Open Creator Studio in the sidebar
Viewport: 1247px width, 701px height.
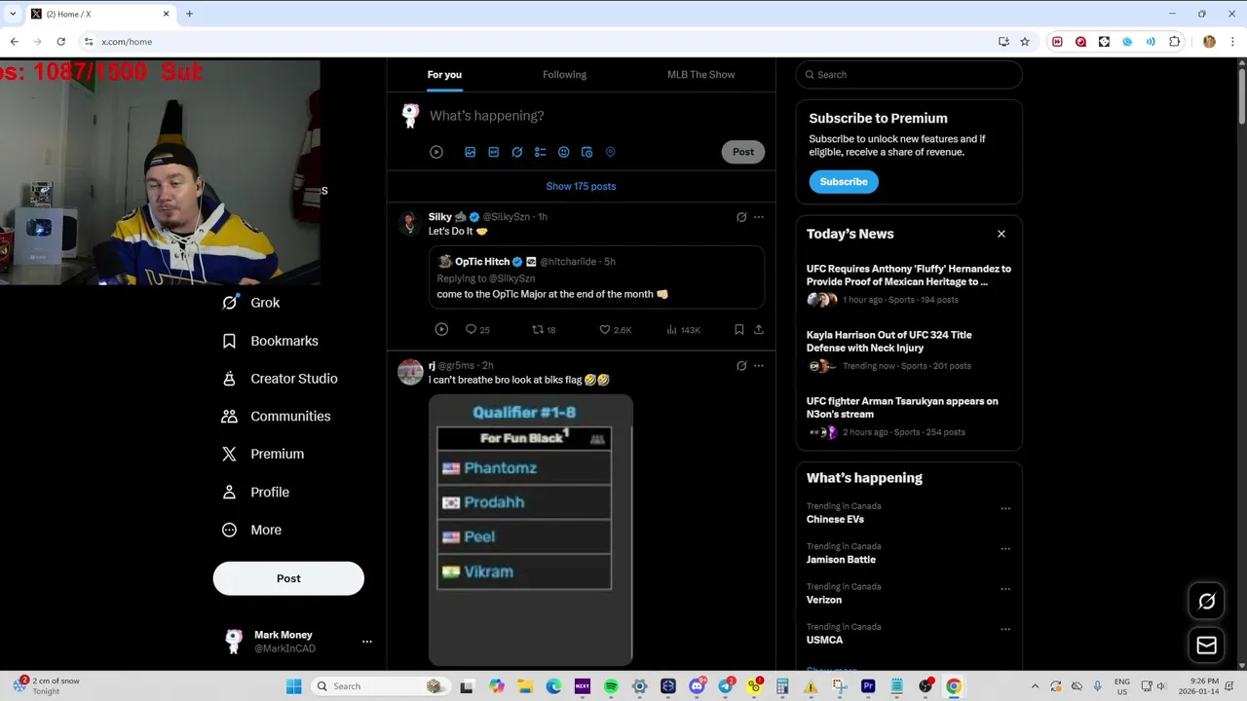click(280, 379)
